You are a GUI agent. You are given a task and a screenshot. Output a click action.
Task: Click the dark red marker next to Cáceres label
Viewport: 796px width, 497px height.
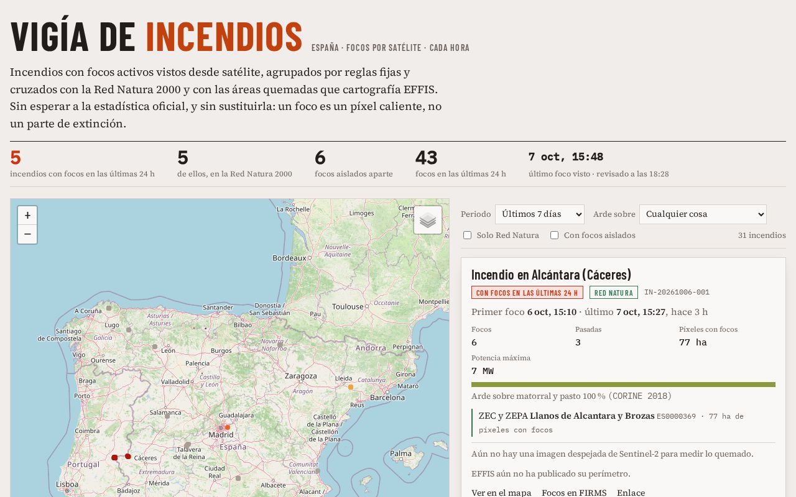[128, 457]
